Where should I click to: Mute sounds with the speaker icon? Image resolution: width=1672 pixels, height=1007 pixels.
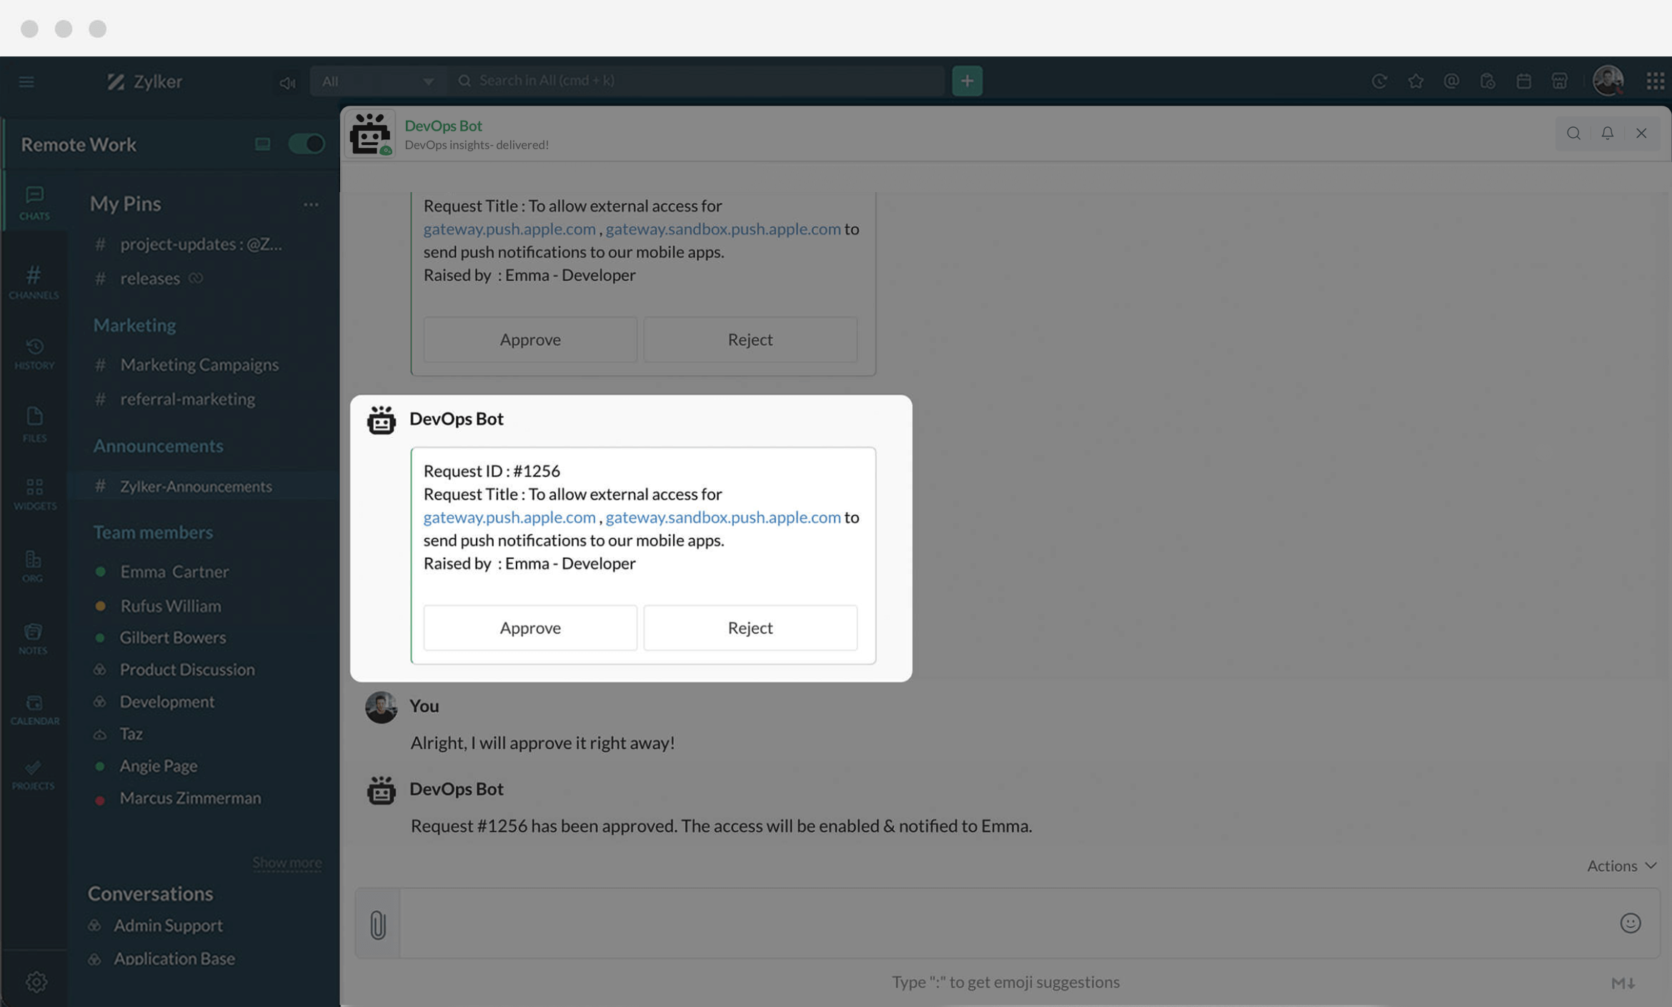coord(287,83)
